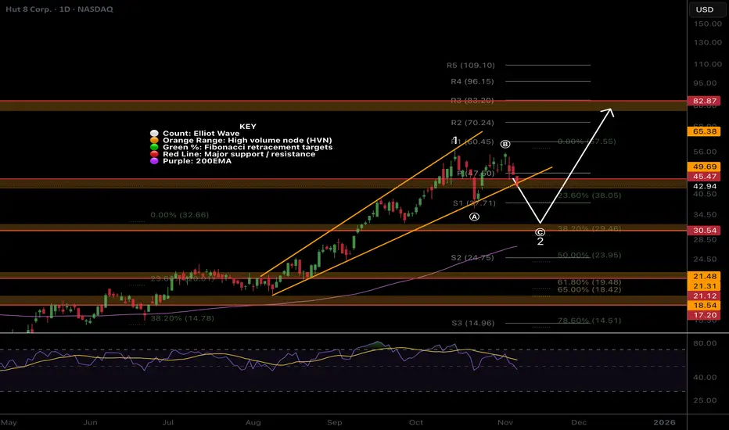Click the R5 (109.10) pivot label
The image size is (729, 430).
[x=471, y=65]
